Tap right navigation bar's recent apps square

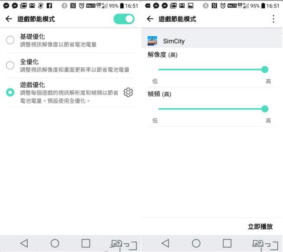tap(227, 243)
